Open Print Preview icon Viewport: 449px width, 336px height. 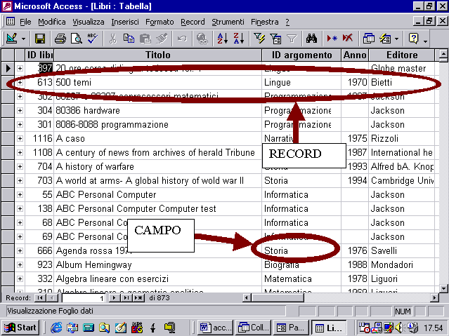[x=77, y=39]
